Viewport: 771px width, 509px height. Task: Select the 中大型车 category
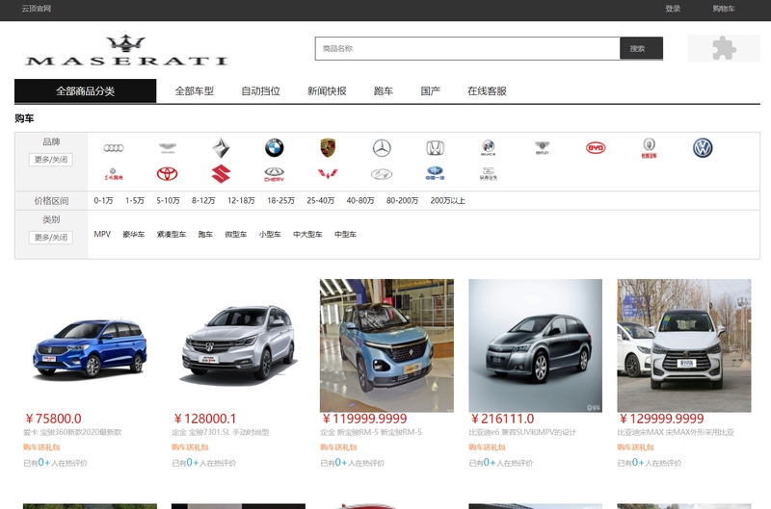[307, 234]
